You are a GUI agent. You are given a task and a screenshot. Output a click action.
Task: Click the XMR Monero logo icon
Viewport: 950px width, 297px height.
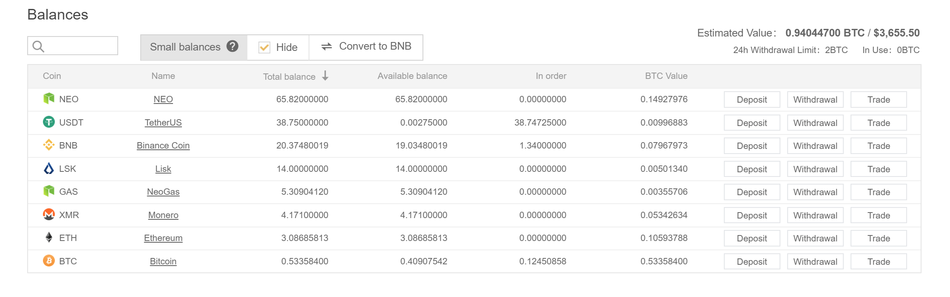(49, 215)
